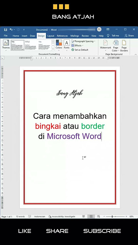Open the View tab
The width and height of the screenshot is (138, 245).
(94, 36)
